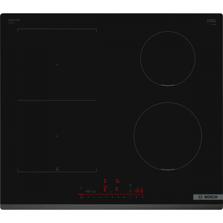Set power level 4 on the slider scale
Image resolution: width=223 pixels, height=223 pixels.
coord(112,197)
